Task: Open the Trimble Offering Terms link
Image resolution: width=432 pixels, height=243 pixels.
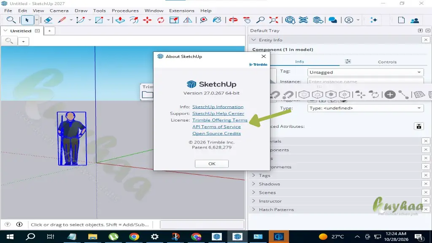Action: tap(219, 120)
